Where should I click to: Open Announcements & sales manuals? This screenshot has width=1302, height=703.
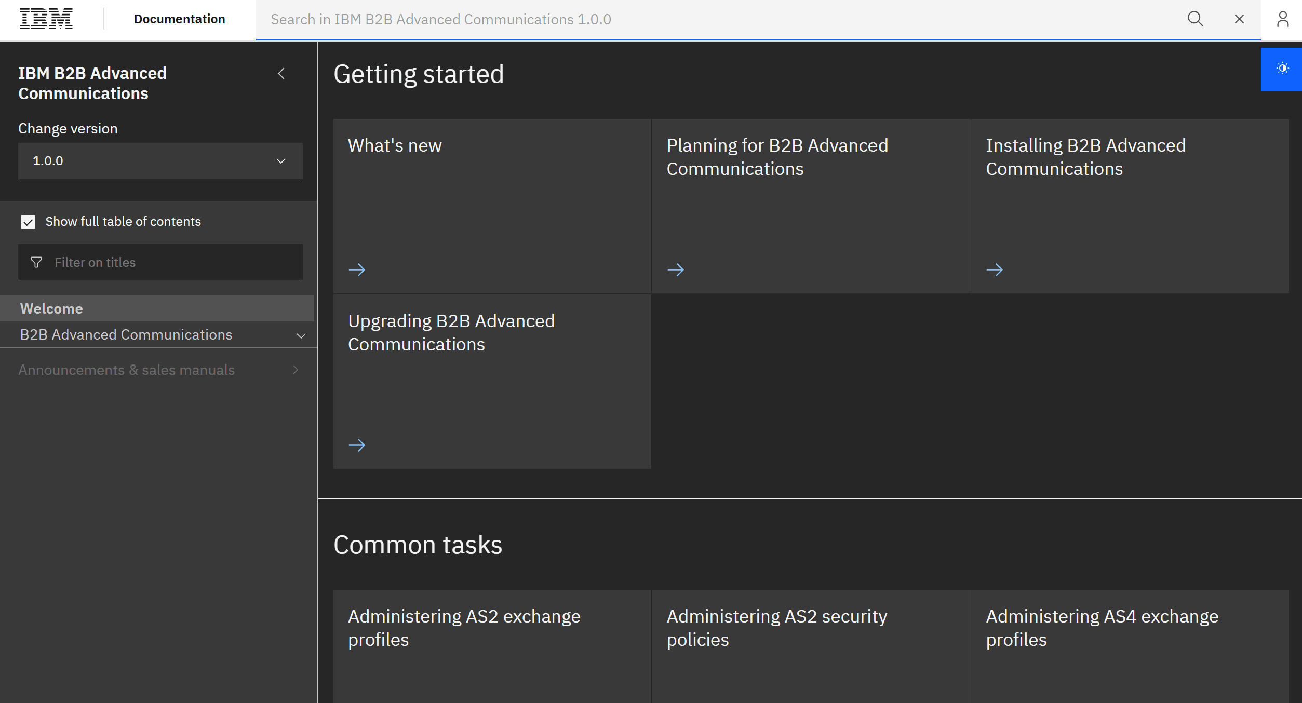pos(126,370)
